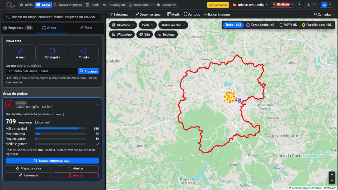Open the Selecionar tool dropdown
This screenshot has height=190, width=338.
pyautogui.click(x=121, y=14)
